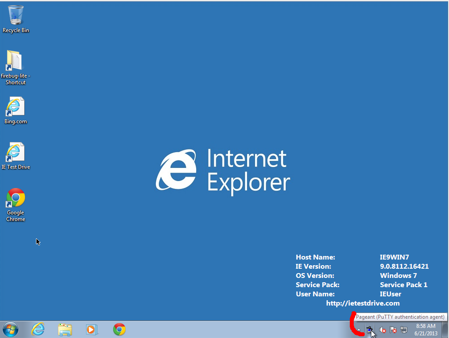Select the Google Chrome desktop shortcut
Viewport: 449px width, 338px height.
pyautogui.click(x=15, y=197)
